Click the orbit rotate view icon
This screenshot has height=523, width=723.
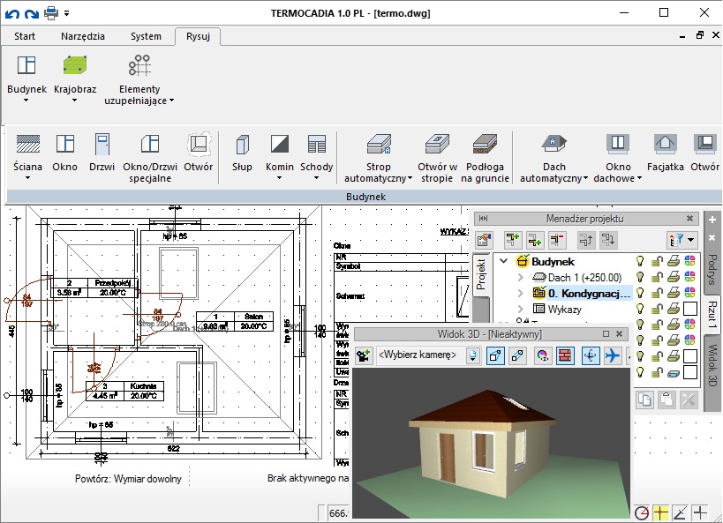pyautogui.click(x=591, y=355)
